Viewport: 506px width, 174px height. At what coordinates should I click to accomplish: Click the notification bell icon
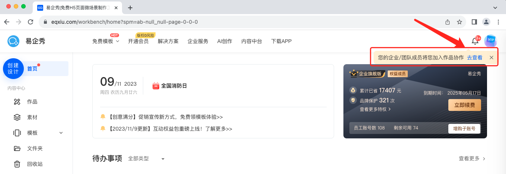(x=475, y=41)
